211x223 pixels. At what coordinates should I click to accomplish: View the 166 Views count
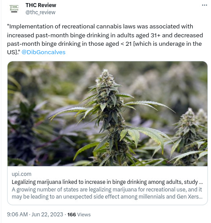click(79, 215)
